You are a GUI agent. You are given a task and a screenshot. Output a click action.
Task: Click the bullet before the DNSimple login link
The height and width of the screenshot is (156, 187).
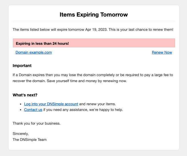21,104
